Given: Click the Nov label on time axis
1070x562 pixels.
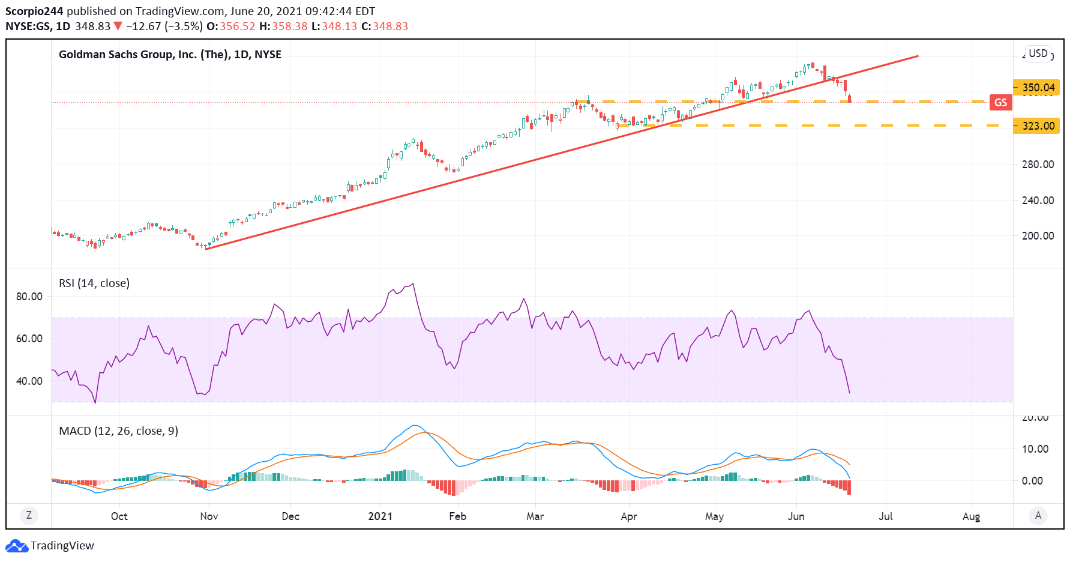Looking at the screenshot, I should (209, 516).
